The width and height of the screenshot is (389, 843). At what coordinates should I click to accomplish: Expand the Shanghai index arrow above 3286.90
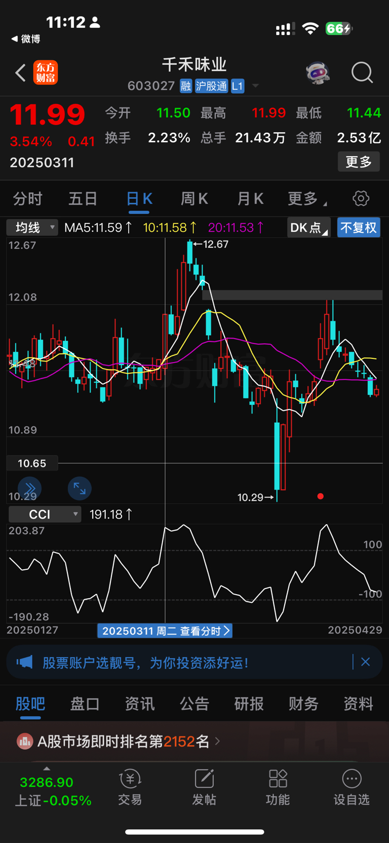coord(47,769)
